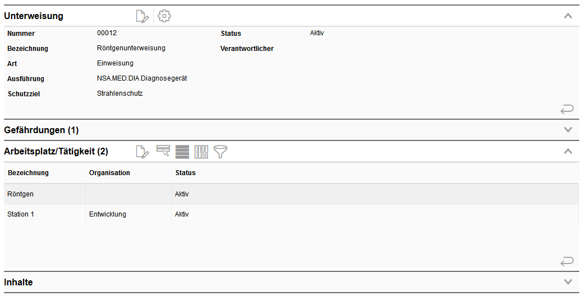Click the edit icon in Unterweisung header

click(142, 16)
